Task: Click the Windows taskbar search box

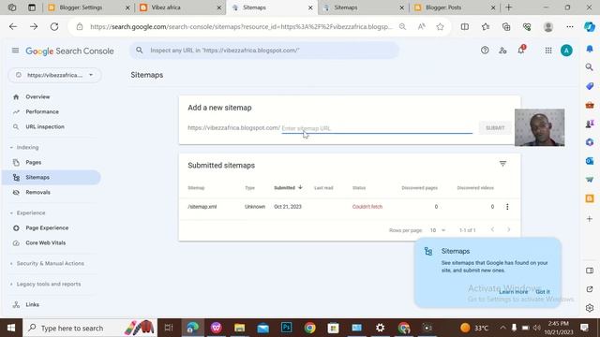Action: pos(90,328)
